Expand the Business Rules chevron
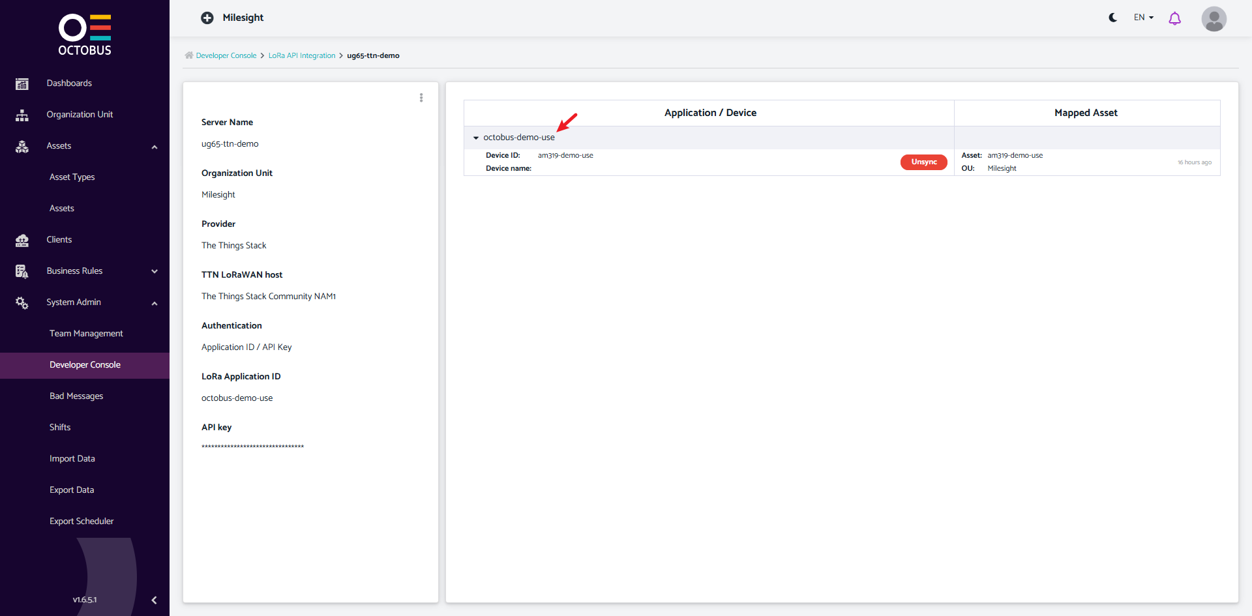The height and width of the screenshot is (616, 1252). pos(155,271)
